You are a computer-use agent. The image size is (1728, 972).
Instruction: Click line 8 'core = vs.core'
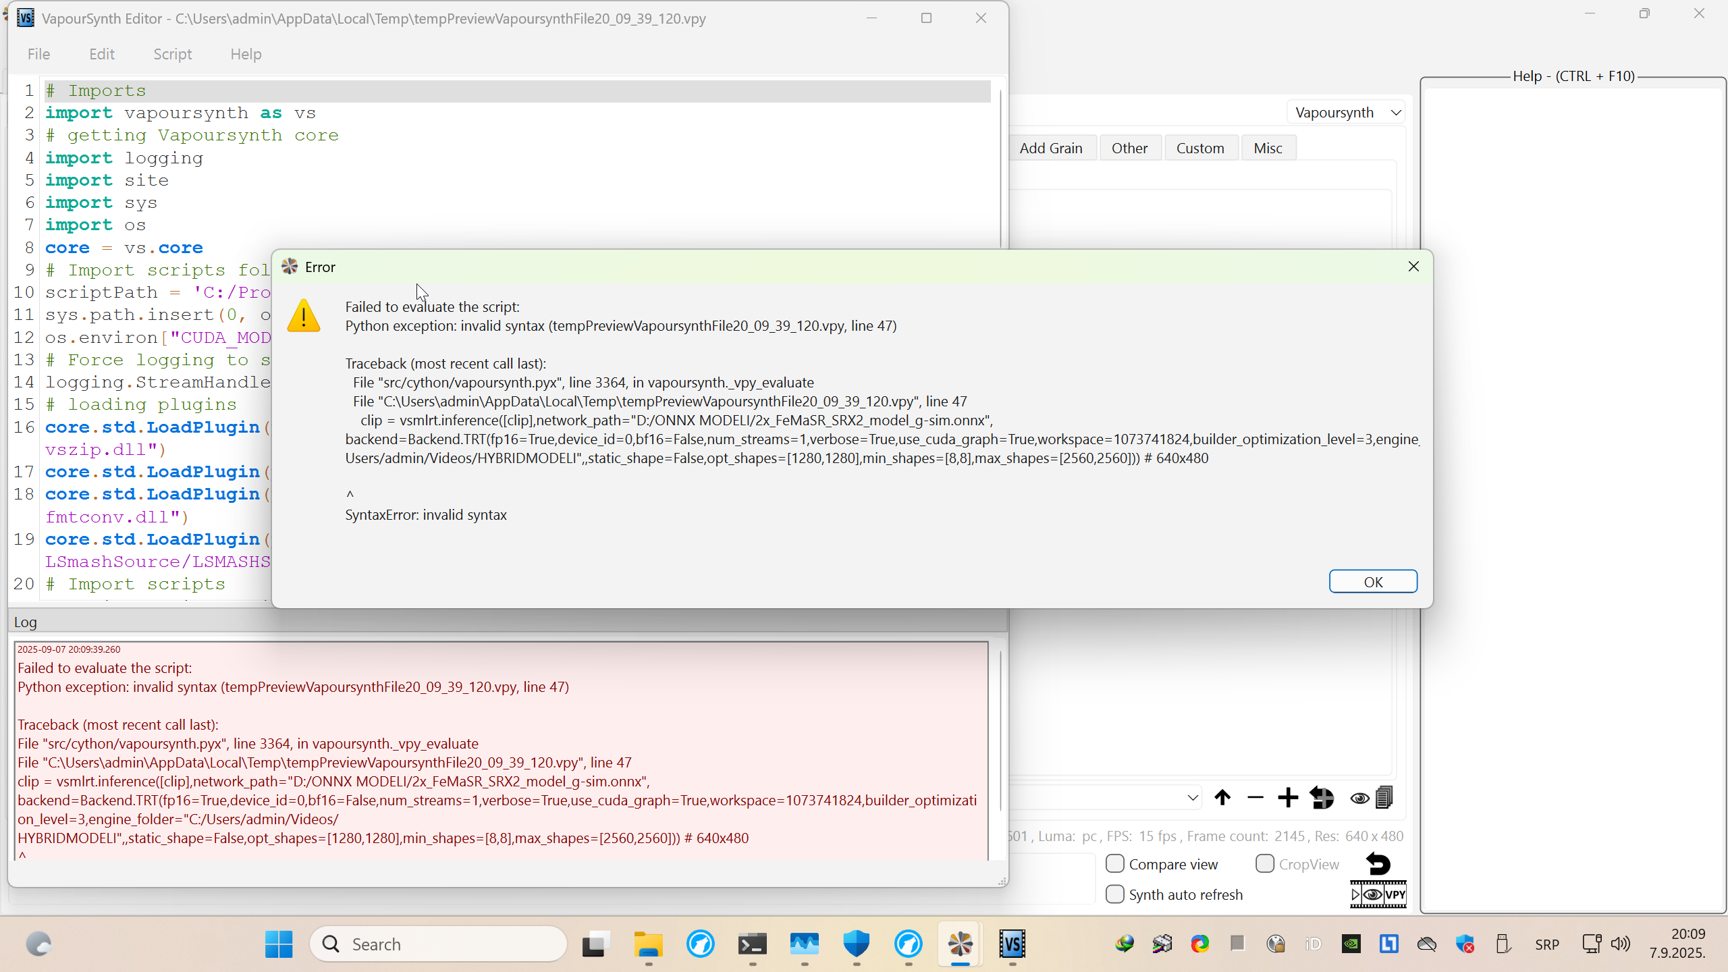click(x=124, y=248)
